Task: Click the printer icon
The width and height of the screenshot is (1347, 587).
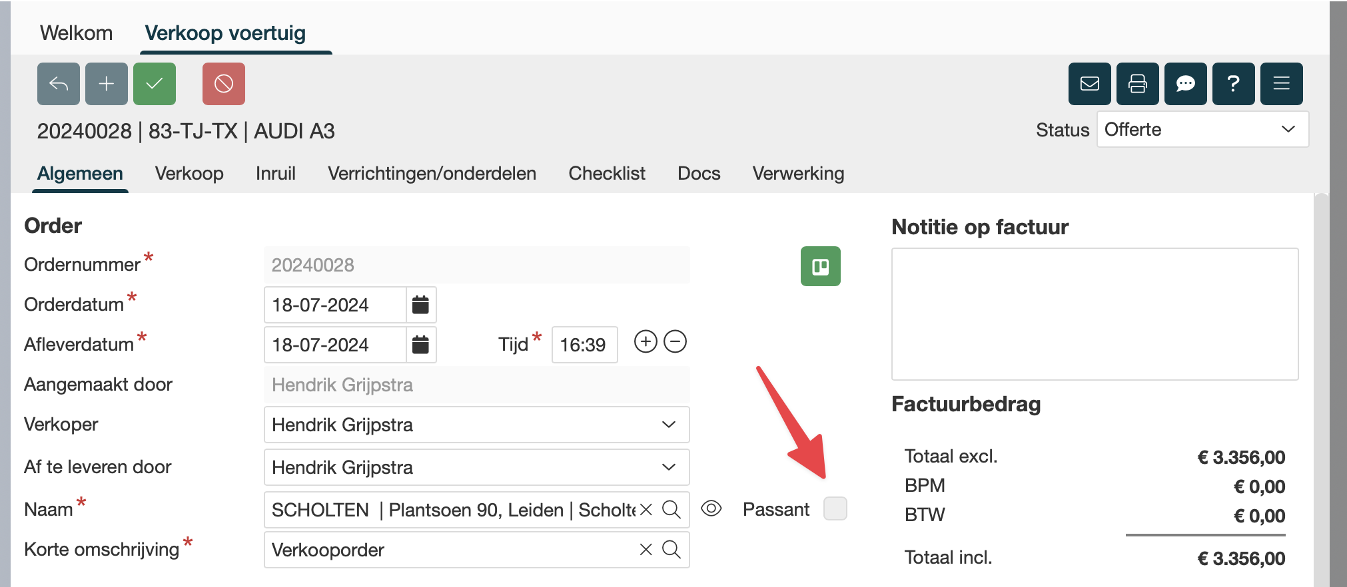Action: tap(1137, 84)
